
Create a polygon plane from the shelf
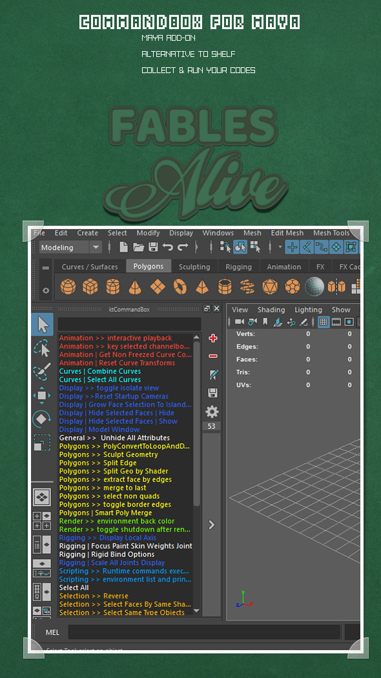point(158,286)
